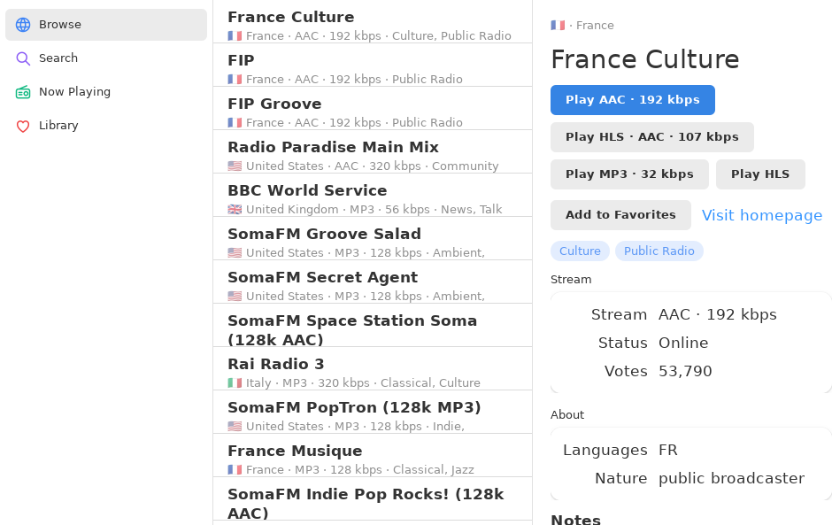Click the Library heart icon
Screen dimensions: 832x525
click(23, 126)
